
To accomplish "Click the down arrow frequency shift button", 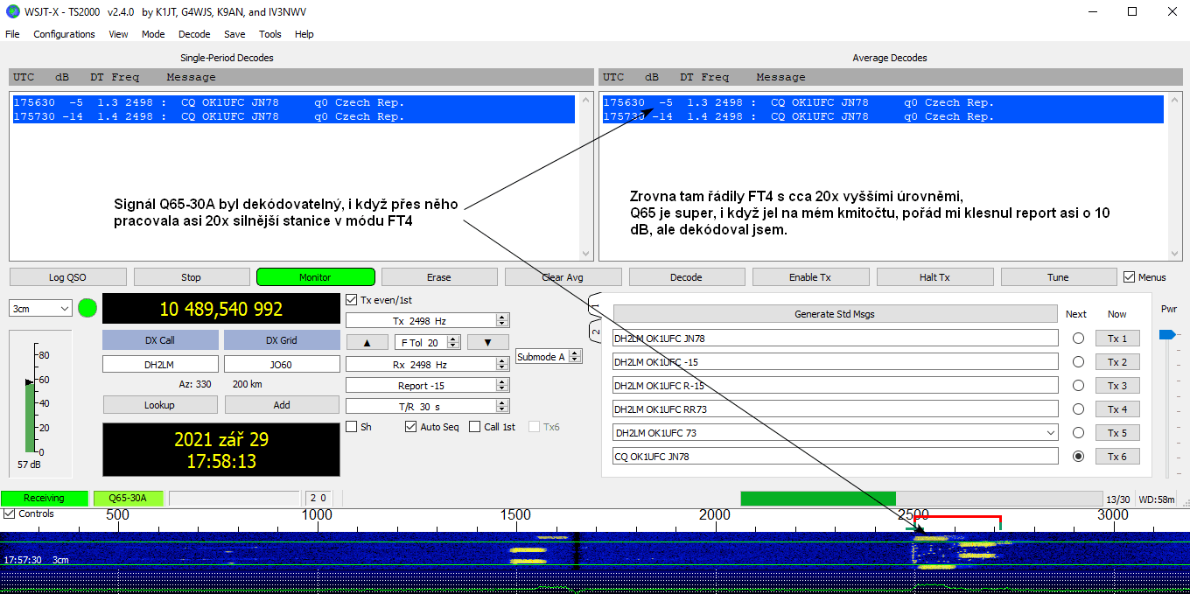I will (487, 342).
